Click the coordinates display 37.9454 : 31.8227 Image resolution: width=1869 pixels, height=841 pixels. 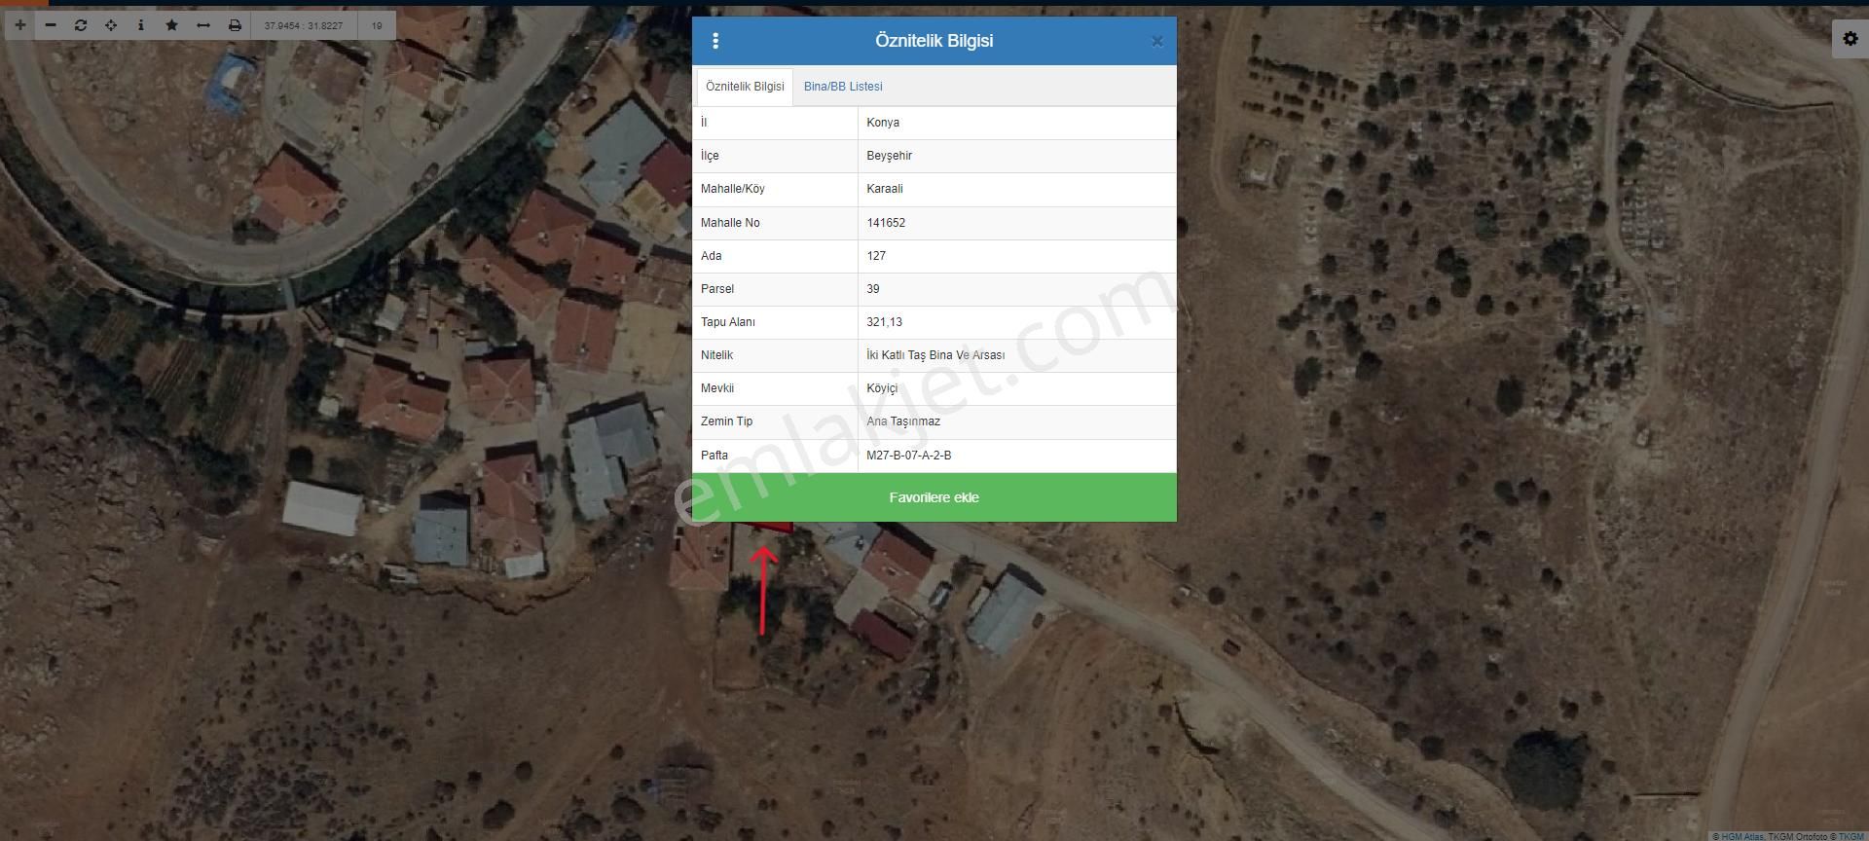[304, 25]
